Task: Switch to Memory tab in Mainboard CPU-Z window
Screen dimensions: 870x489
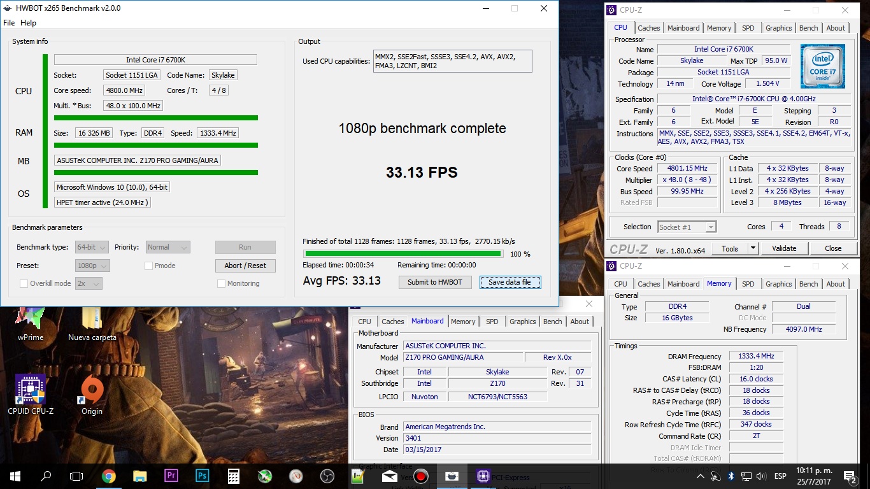Action: (463, 322)
